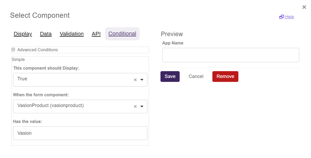The width and height of the screenshot is (311, 158).
Task: Click the 'App Name' label
Action: 173,43
